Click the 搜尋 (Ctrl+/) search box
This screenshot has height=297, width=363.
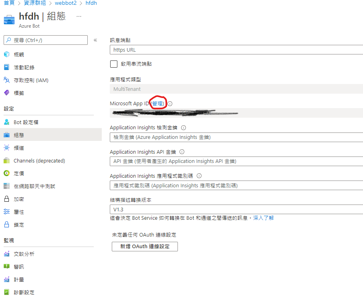(x=46, y=40)
